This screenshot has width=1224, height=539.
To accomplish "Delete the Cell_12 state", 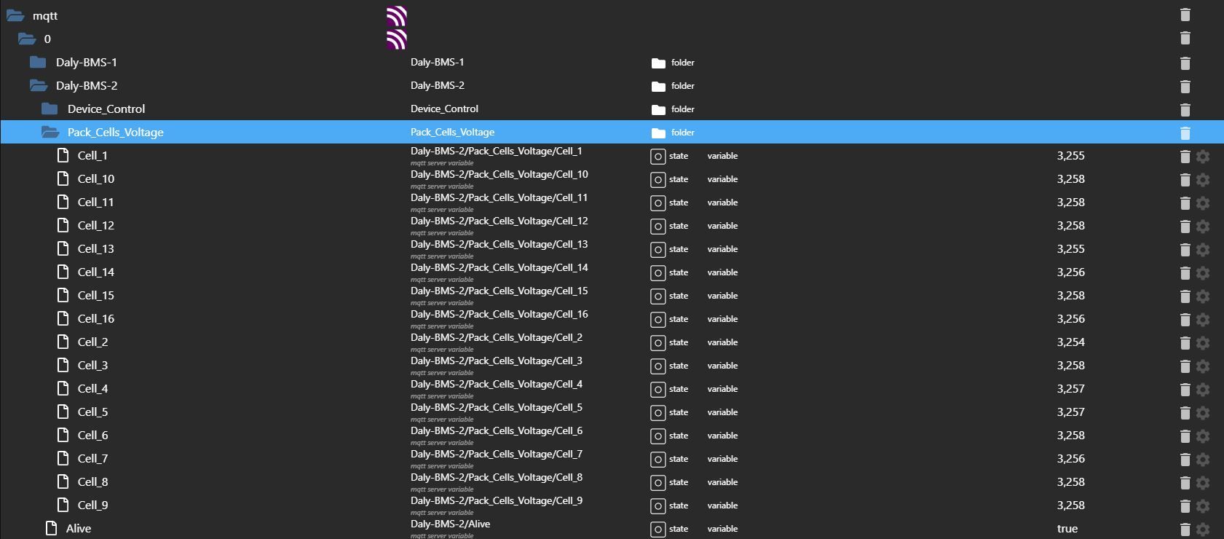I will click(x=1185, y=227).
